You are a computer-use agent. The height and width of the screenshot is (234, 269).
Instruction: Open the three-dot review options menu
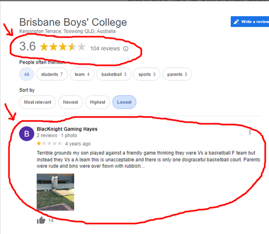click(250, 132)
